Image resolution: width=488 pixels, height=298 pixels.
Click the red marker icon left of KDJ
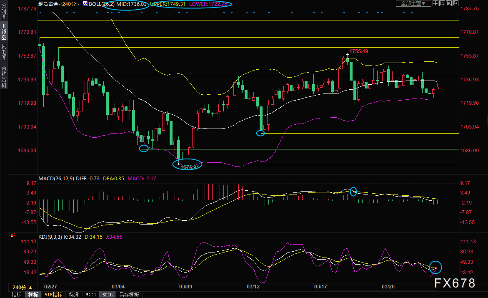click(12, 236)
